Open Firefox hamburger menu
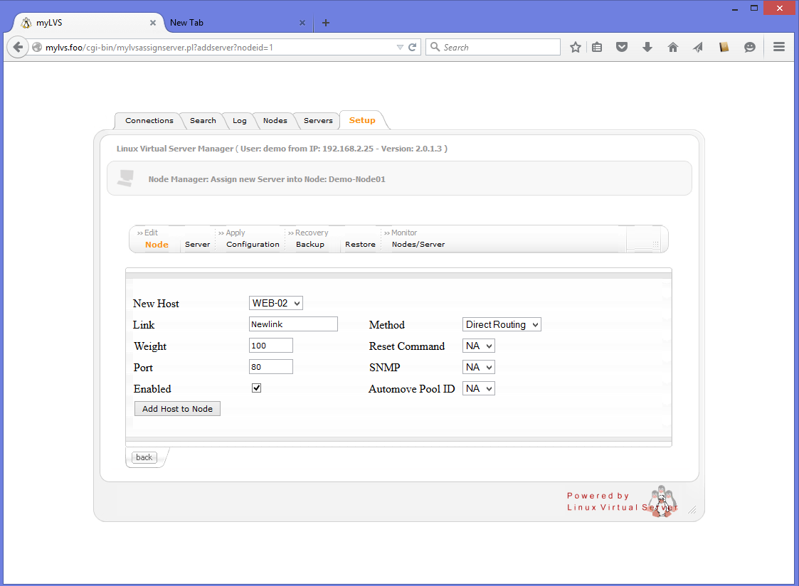The width and height of the screenshot is (799, 586). (778, 47)
